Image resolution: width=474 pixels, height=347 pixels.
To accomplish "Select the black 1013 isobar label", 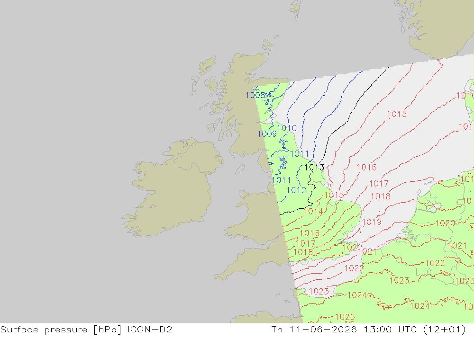I will (x=314, y=167).
